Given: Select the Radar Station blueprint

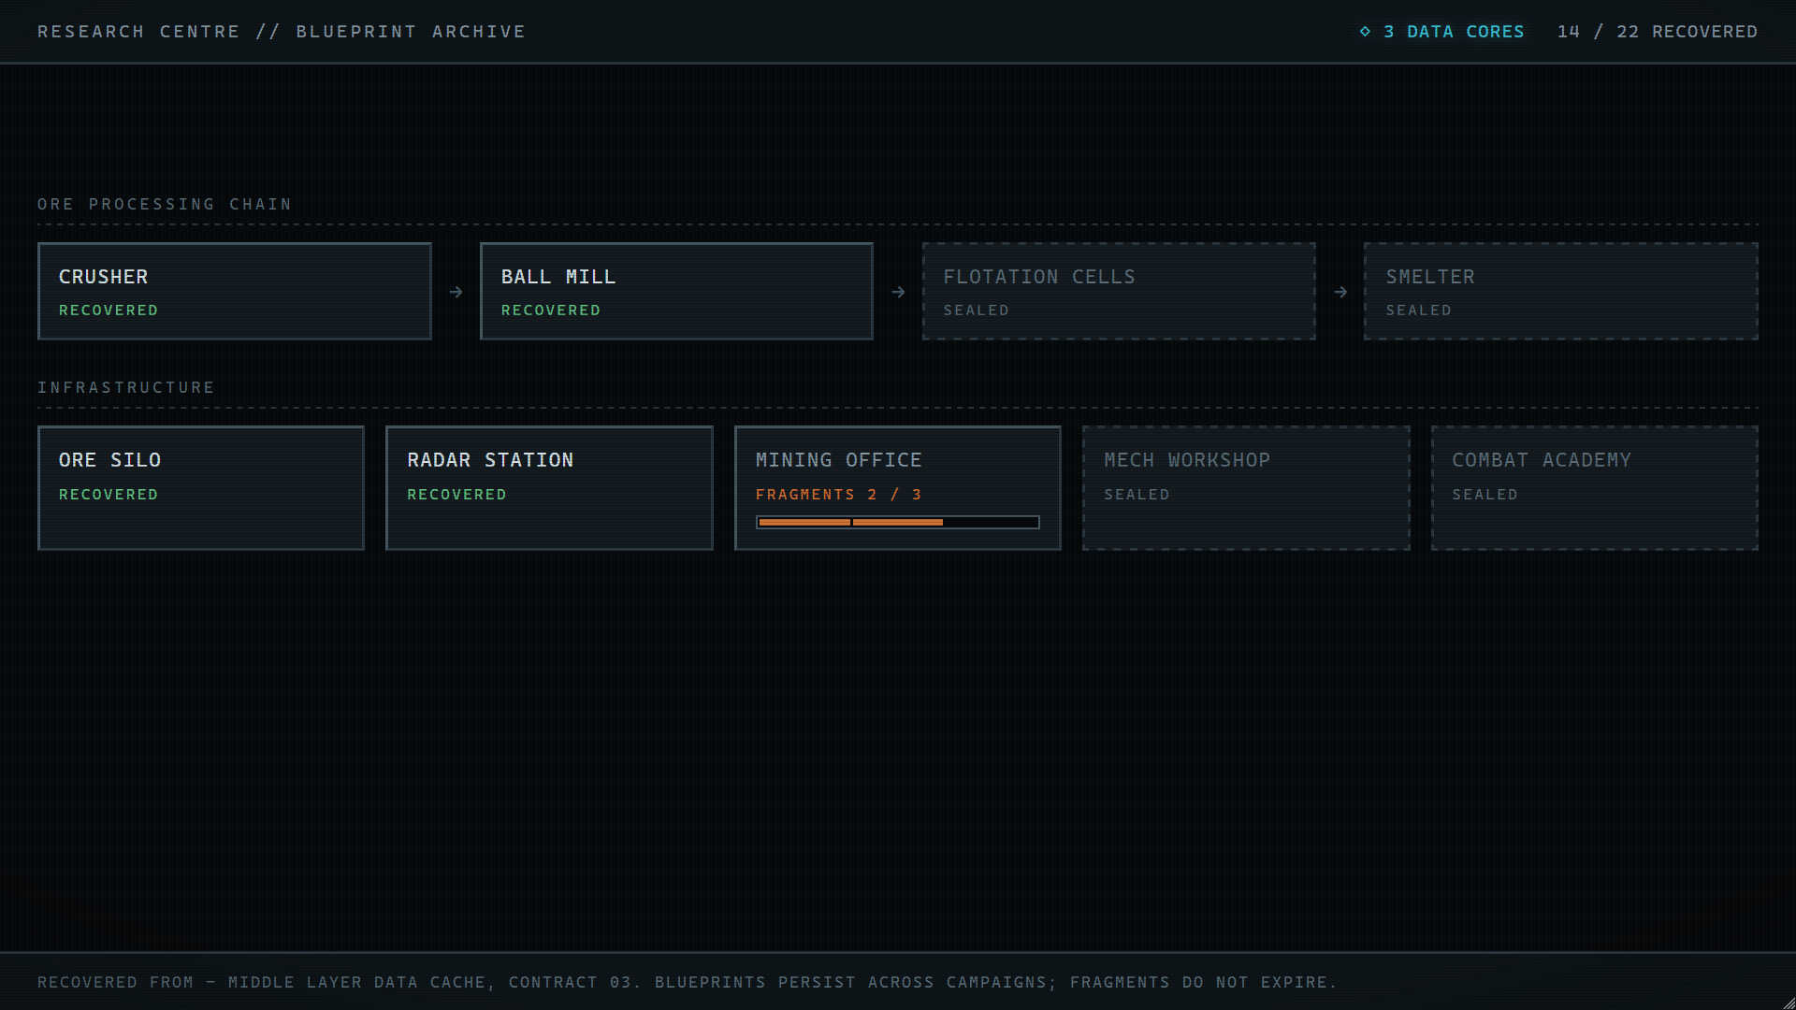Looking at the screenshot, I should pyautogui.click(x=549, y=488).
